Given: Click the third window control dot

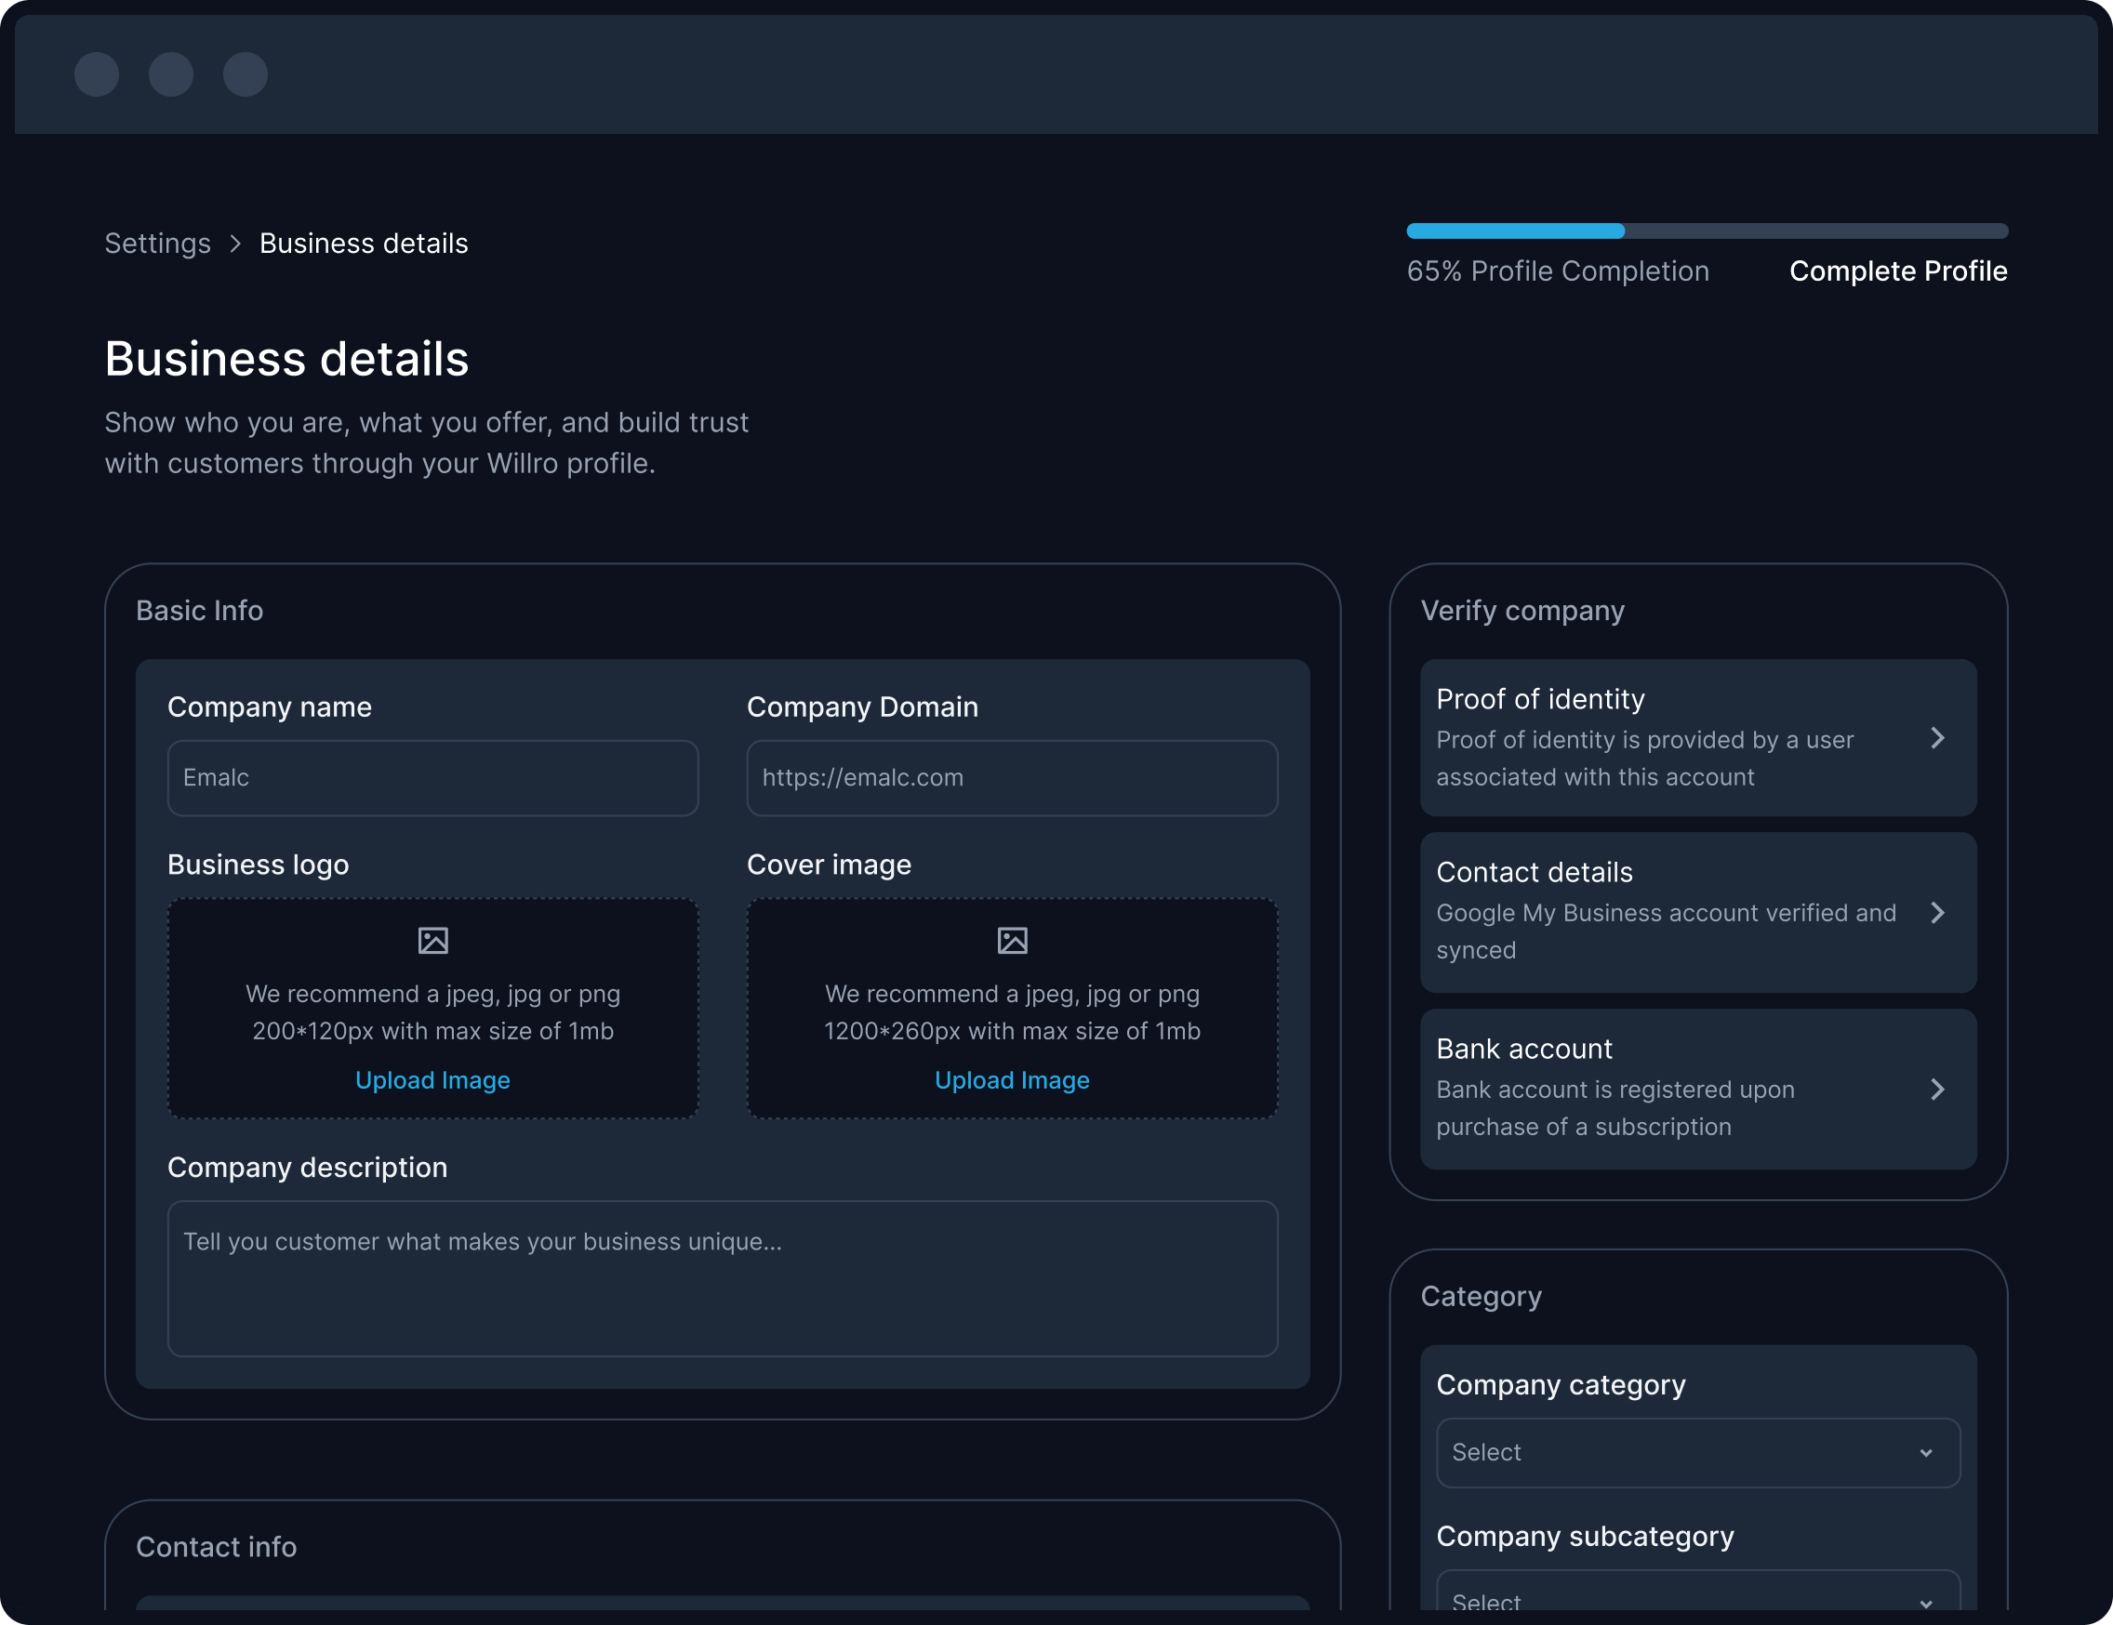Looking at the screenshot, I should tap(246, 74).
